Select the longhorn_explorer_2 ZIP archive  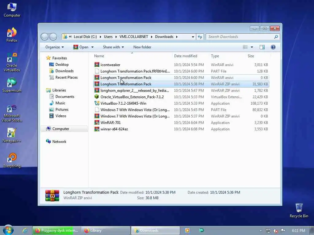tap(135, 91)
